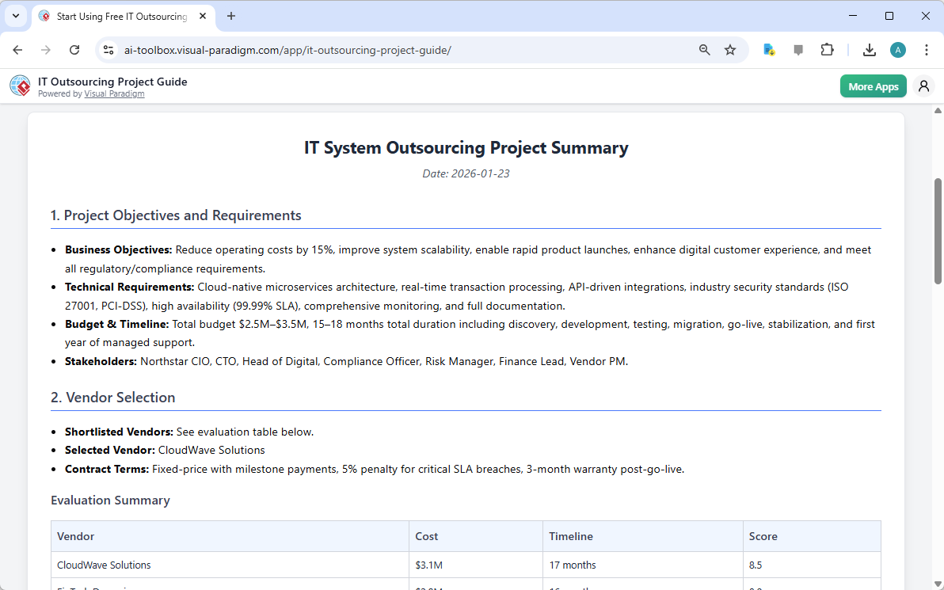Reload the current page
The image size is (944, 590).
coord(74,49)
